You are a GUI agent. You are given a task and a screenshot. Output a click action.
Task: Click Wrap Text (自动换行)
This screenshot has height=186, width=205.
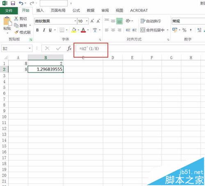point(150,21)
